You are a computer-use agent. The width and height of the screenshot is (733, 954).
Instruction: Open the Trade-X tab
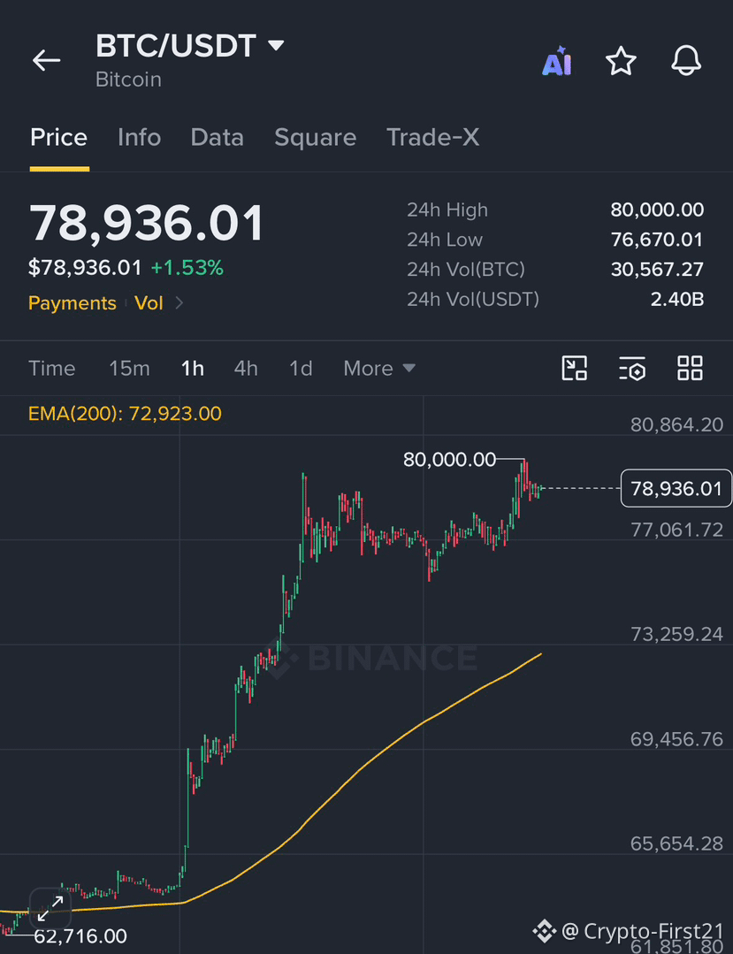(433, 138)
